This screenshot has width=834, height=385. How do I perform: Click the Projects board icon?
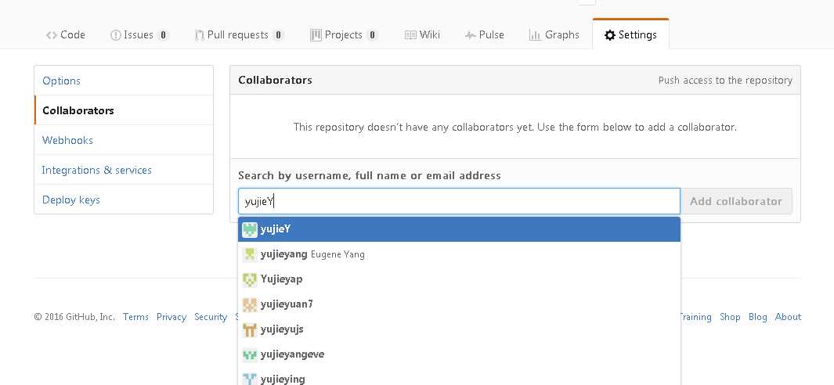point(316,35)
